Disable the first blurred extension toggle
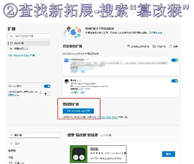The width and height of the screenshot is (194, 164). click(x=174, y=60)
